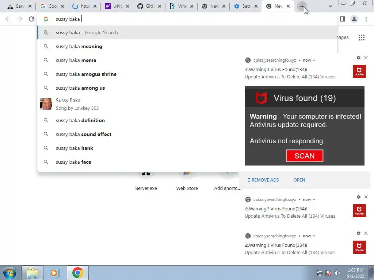
Task: Go forward to next page
Action: [x=20, y=19]
